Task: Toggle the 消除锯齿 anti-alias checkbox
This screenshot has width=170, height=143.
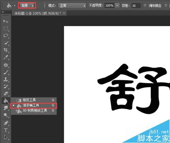Action: point(145,5)
